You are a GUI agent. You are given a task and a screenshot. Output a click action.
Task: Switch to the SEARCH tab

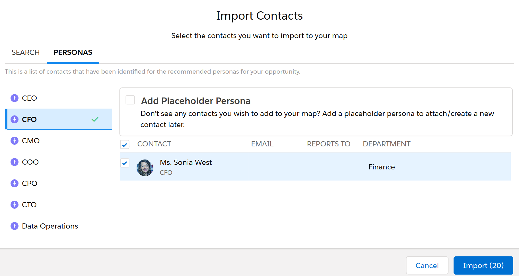(x=26, y=53)
